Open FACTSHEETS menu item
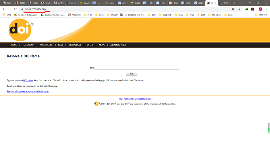This screenshot has width=270, height=145. 46,45
